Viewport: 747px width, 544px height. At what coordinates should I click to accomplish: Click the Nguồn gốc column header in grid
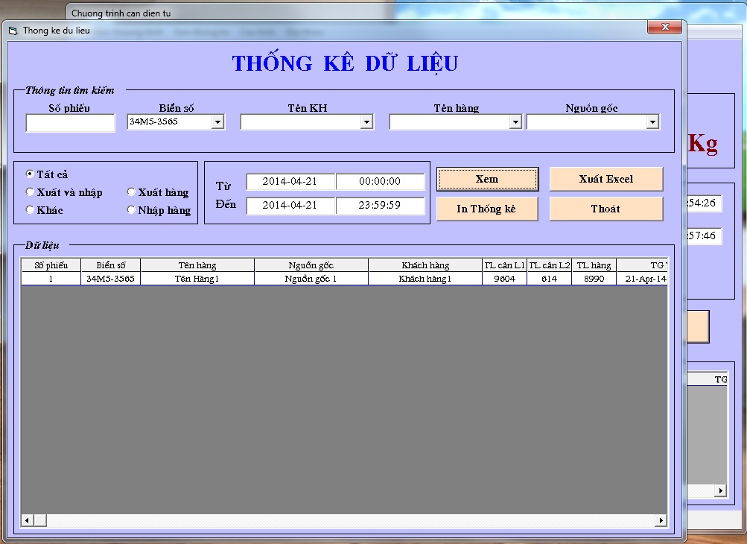click(311, 265)
